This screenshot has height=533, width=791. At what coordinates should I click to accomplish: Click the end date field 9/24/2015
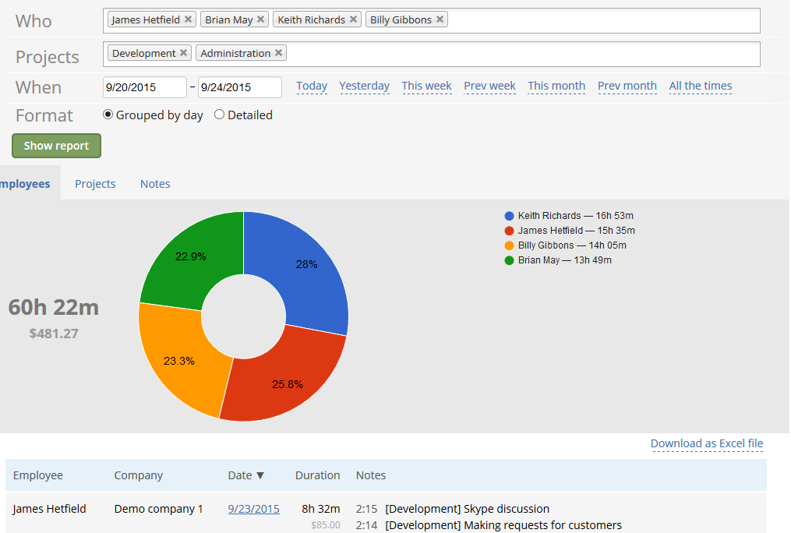coord(239,87)
